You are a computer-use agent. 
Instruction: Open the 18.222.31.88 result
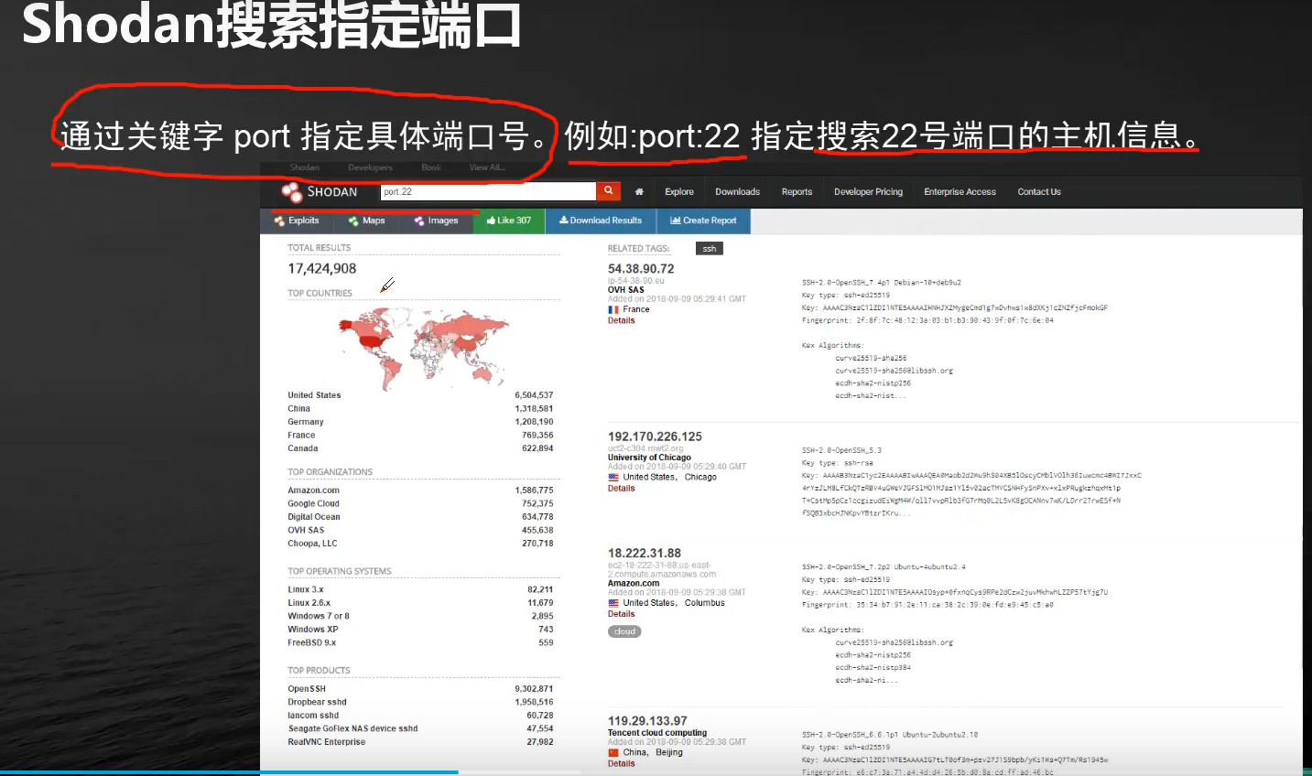645,554
